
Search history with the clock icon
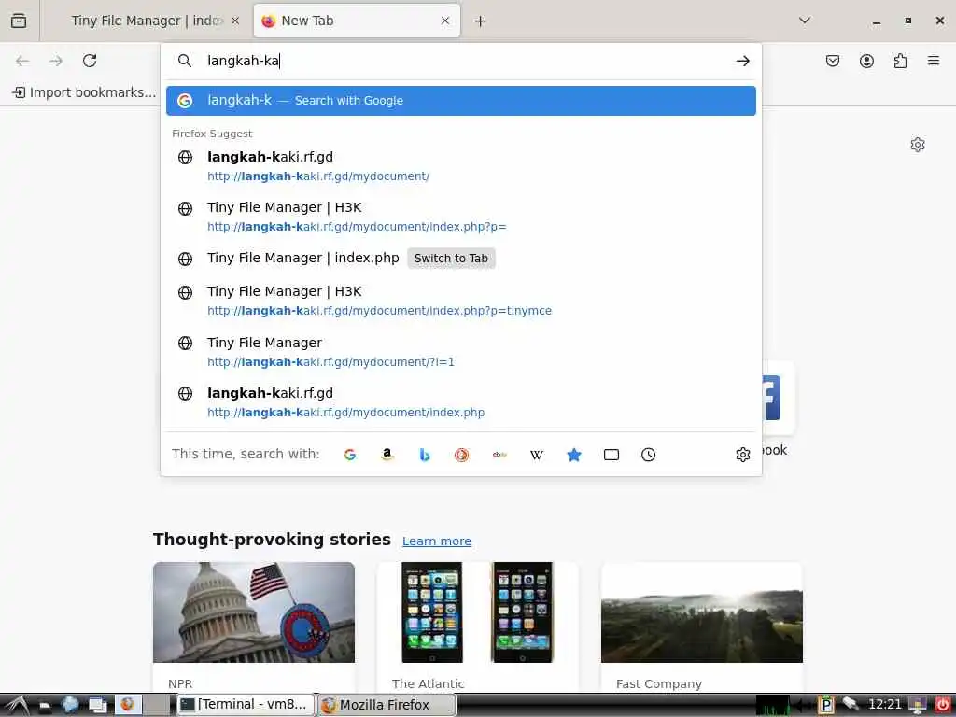click(x=649, y=455)
